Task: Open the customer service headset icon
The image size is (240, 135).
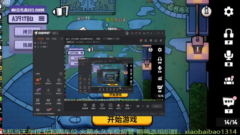Action: (132, 33)
